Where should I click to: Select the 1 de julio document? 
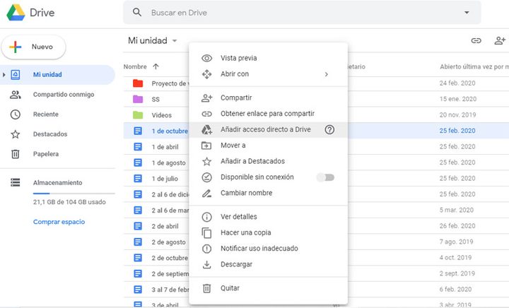pos(165,179)
